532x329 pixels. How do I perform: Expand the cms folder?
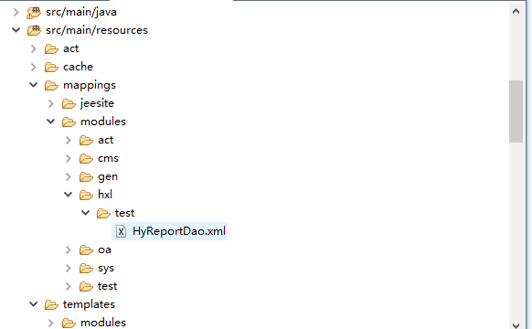(69, 158)
